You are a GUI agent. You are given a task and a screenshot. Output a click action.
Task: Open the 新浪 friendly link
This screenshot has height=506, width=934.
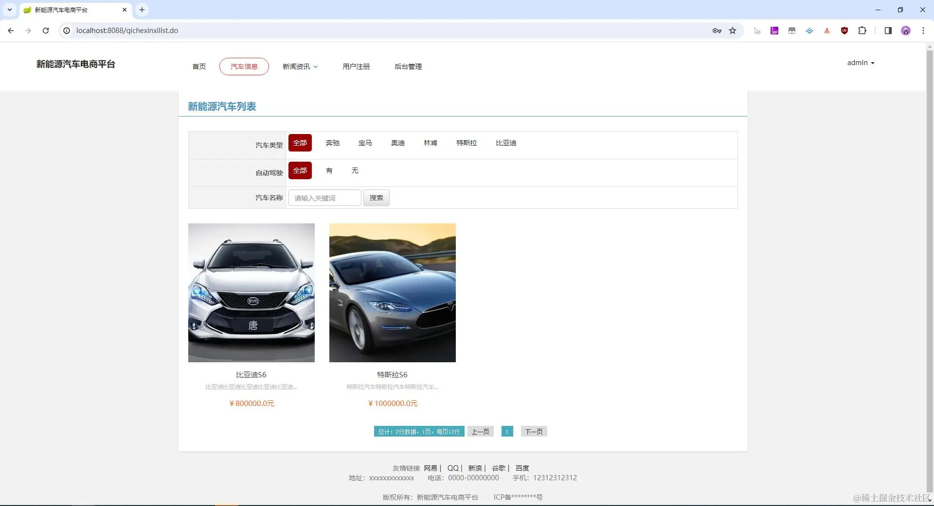[475, 468]
